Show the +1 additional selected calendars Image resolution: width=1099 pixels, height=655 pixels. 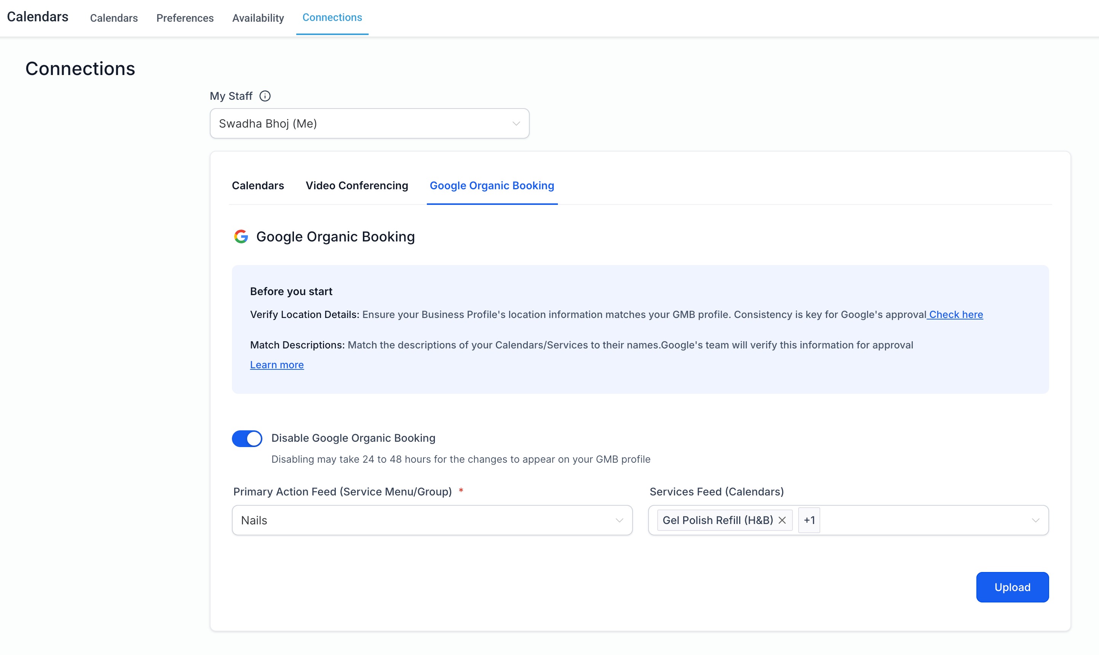coord(809,520)
